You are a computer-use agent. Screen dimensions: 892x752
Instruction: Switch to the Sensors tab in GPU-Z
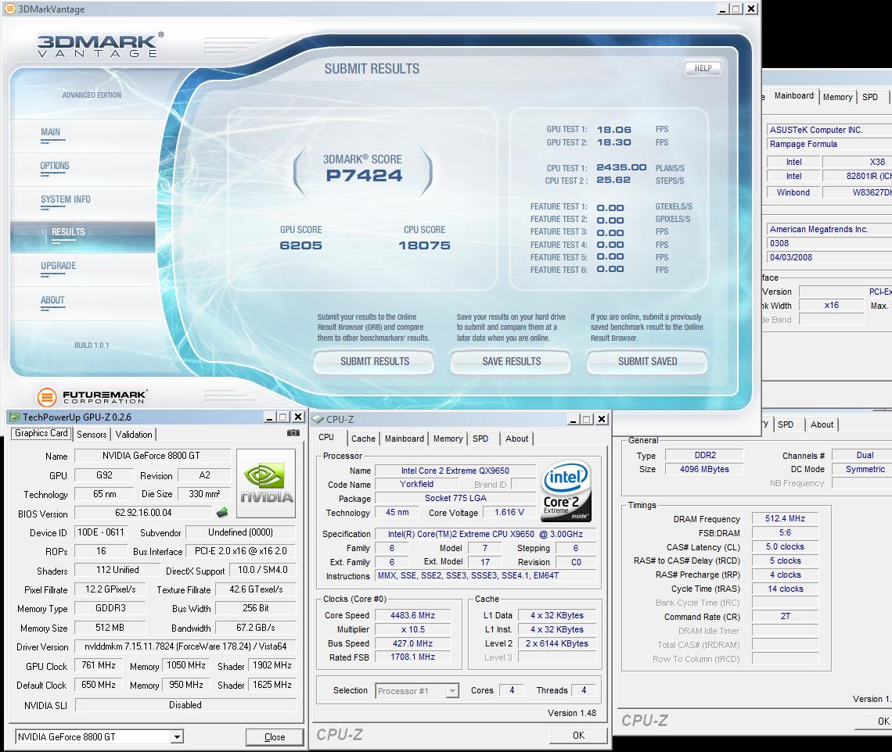coord(92,435)
